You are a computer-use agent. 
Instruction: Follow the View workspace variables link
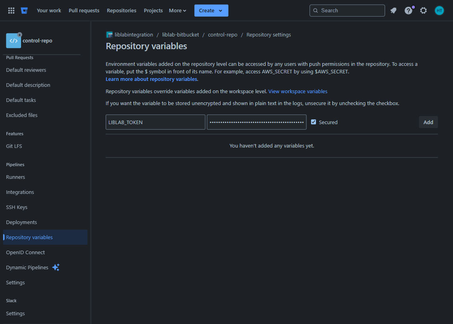[298, 91]
